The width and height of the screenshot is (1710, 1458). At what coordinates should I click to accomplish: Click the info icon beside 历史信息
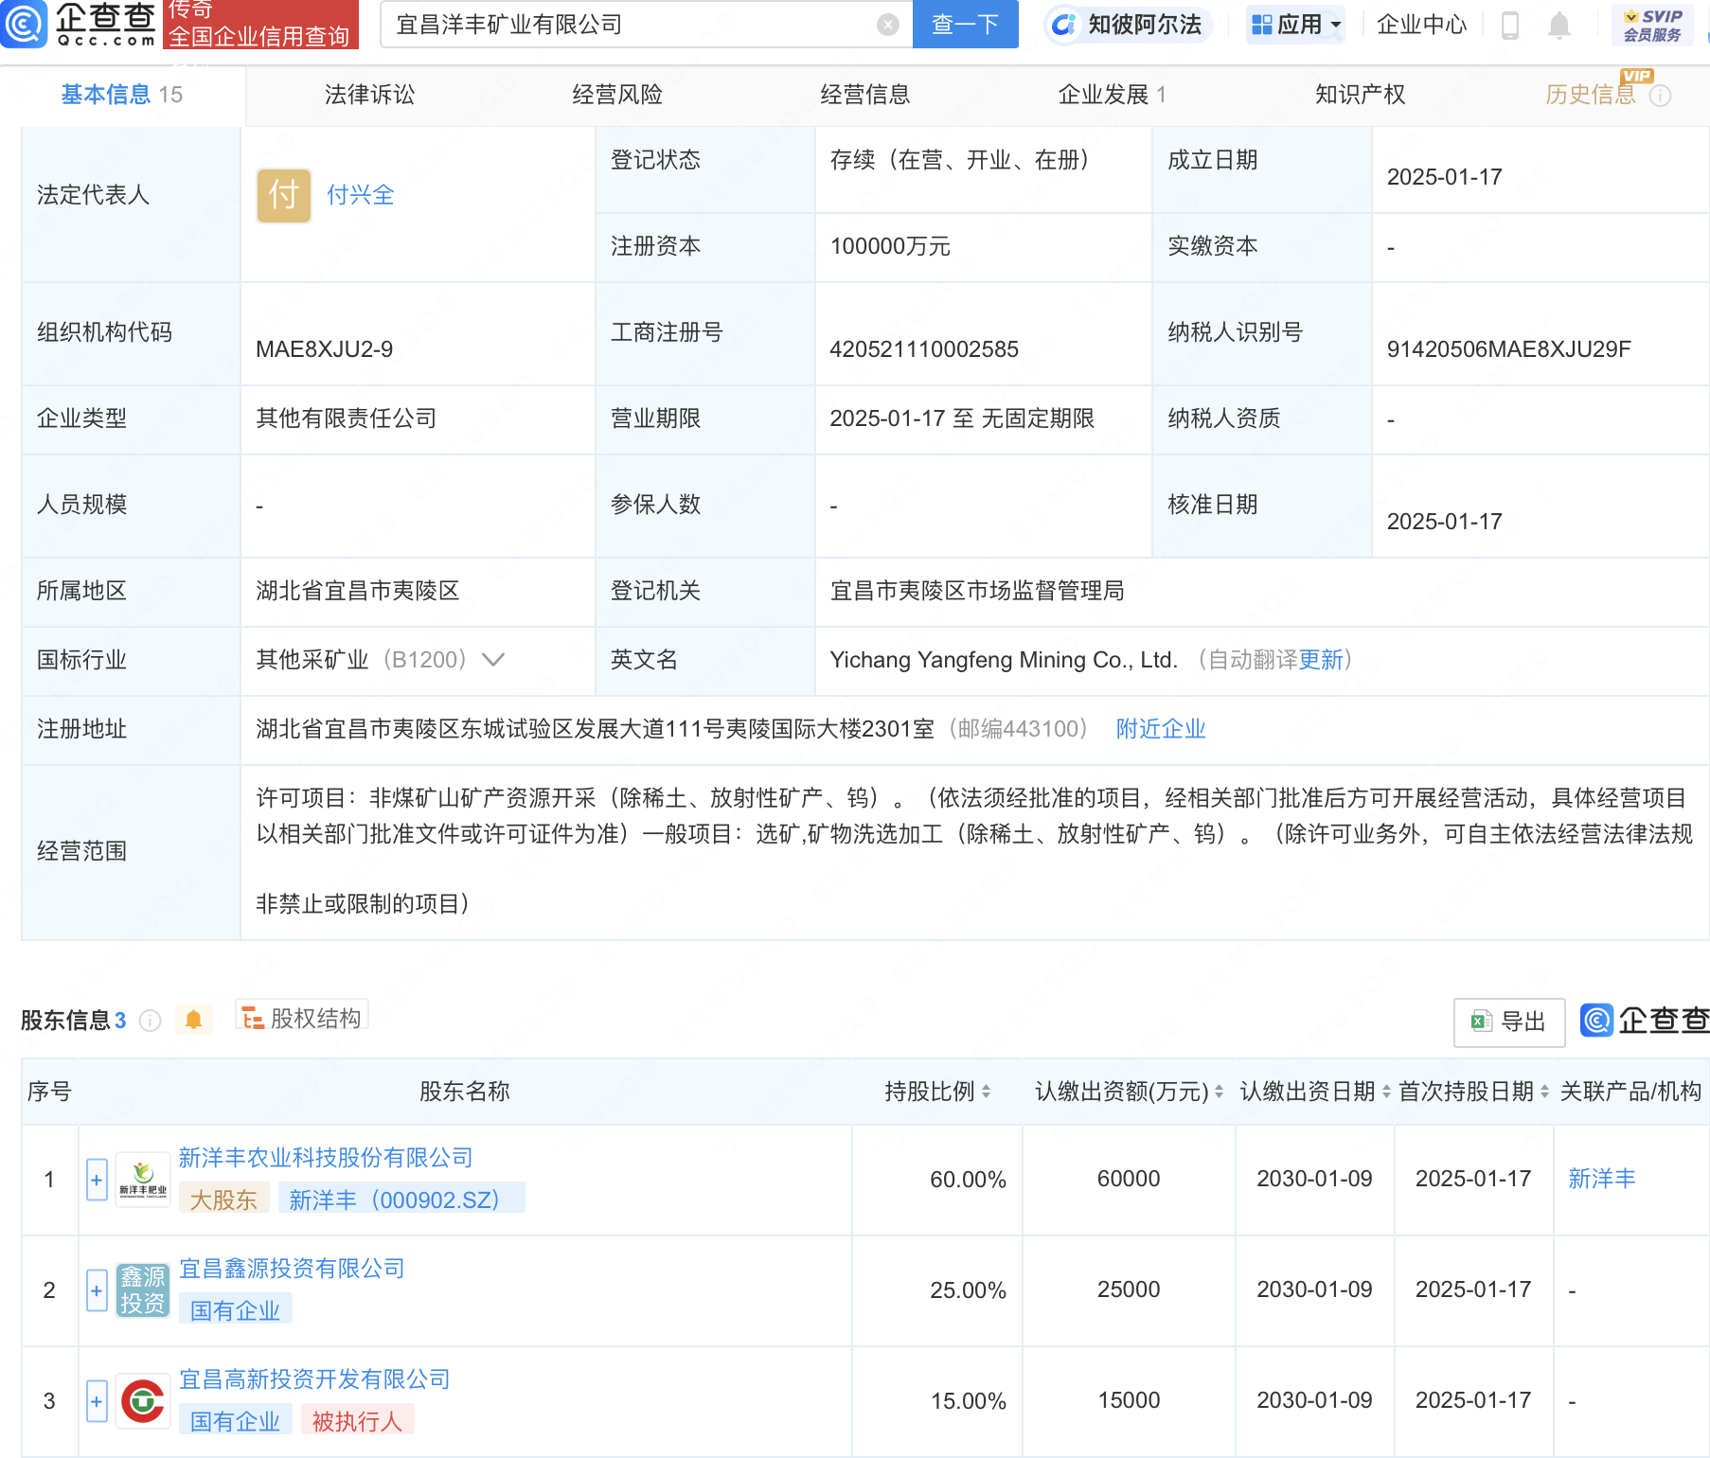[x=1660, y=96]
